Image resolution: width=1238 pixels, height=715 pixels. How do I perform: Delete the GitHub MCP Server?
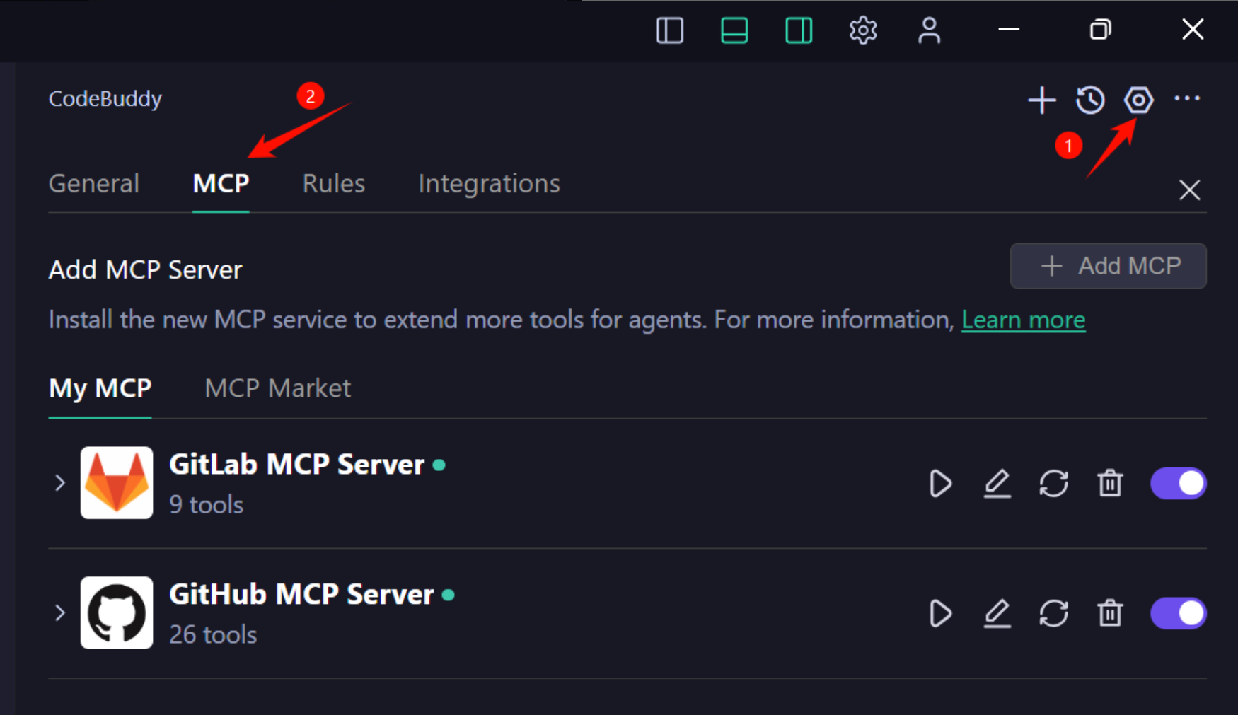tap(1110, 613)
